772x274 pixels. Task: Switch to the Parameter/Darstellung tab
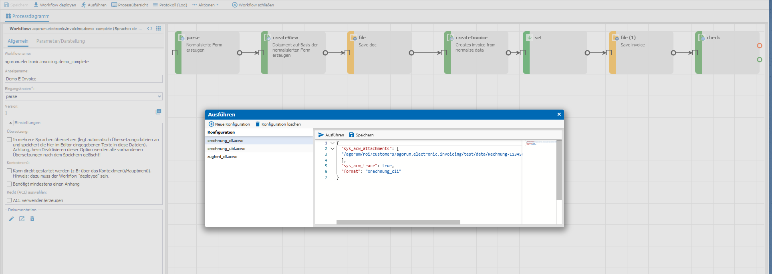pos(60,41)
